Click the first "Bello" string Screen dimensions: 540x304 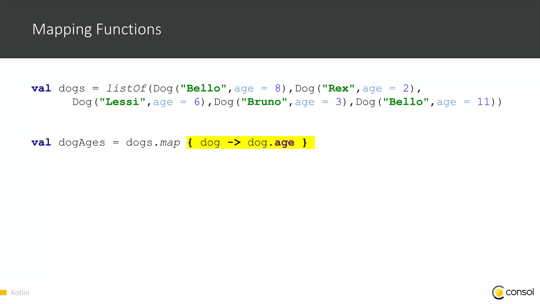204,88
